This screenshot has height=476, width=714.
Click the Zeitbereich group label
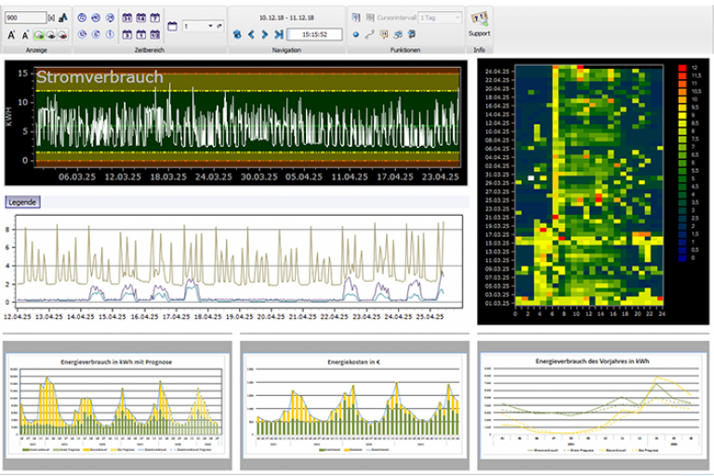[x=148, y=49]
